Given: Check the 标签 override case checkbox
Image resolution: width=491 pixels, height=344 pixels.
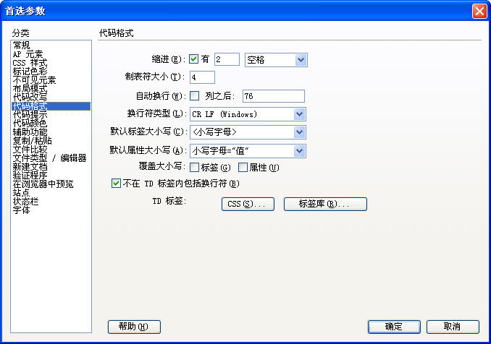Looking at the screenshot, I should pos(193,168).
